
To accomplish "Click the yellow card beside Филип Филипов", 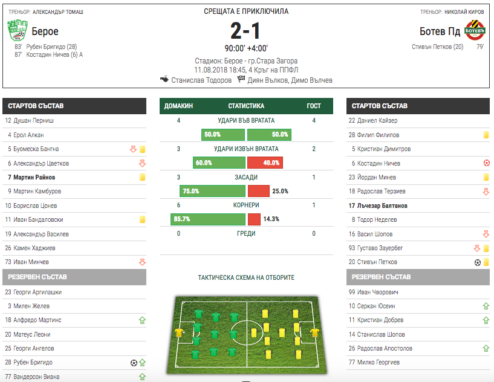I will 486,135.
